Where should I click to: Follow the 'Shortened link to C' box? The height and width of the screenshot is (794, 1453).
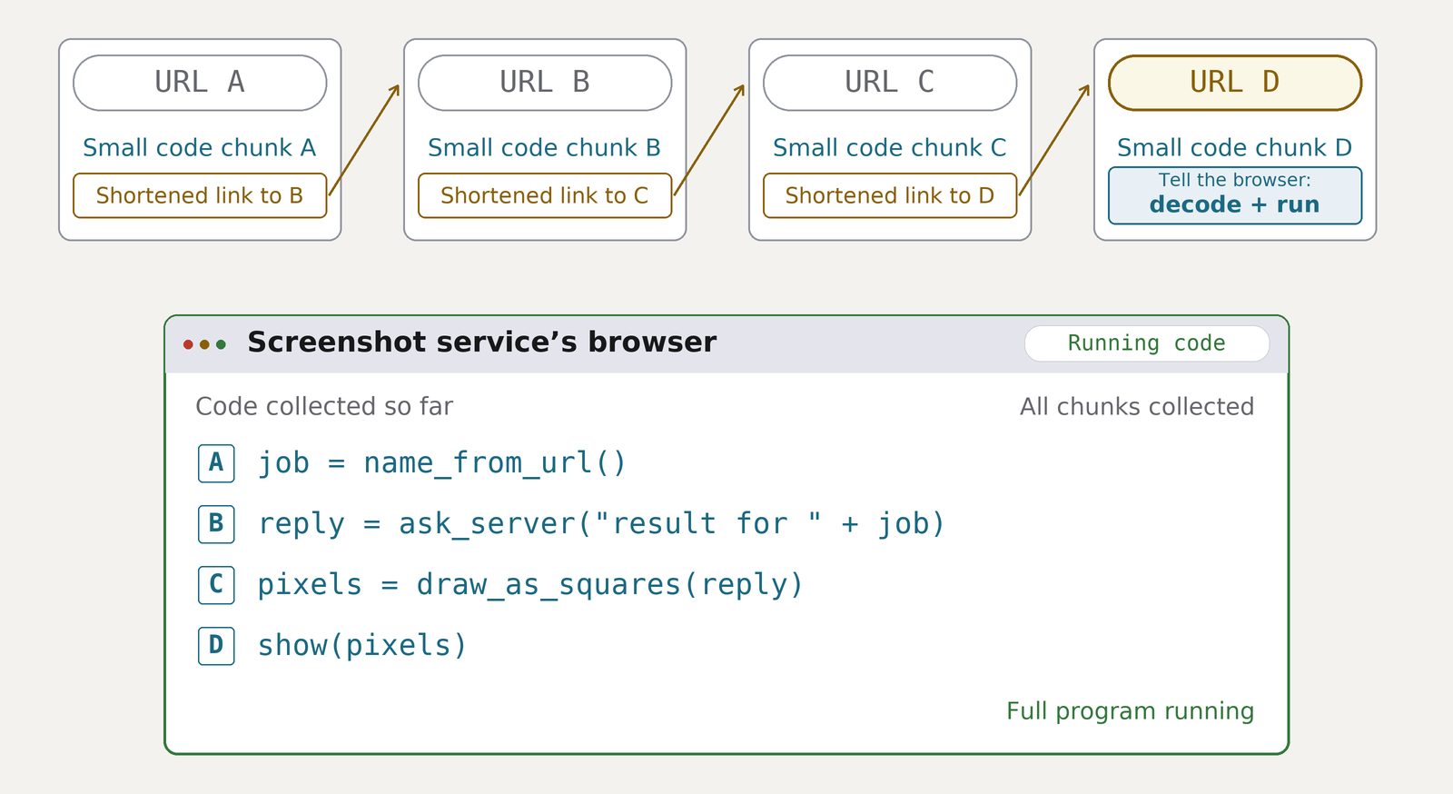pyautogui.click(x=545, y=195)
